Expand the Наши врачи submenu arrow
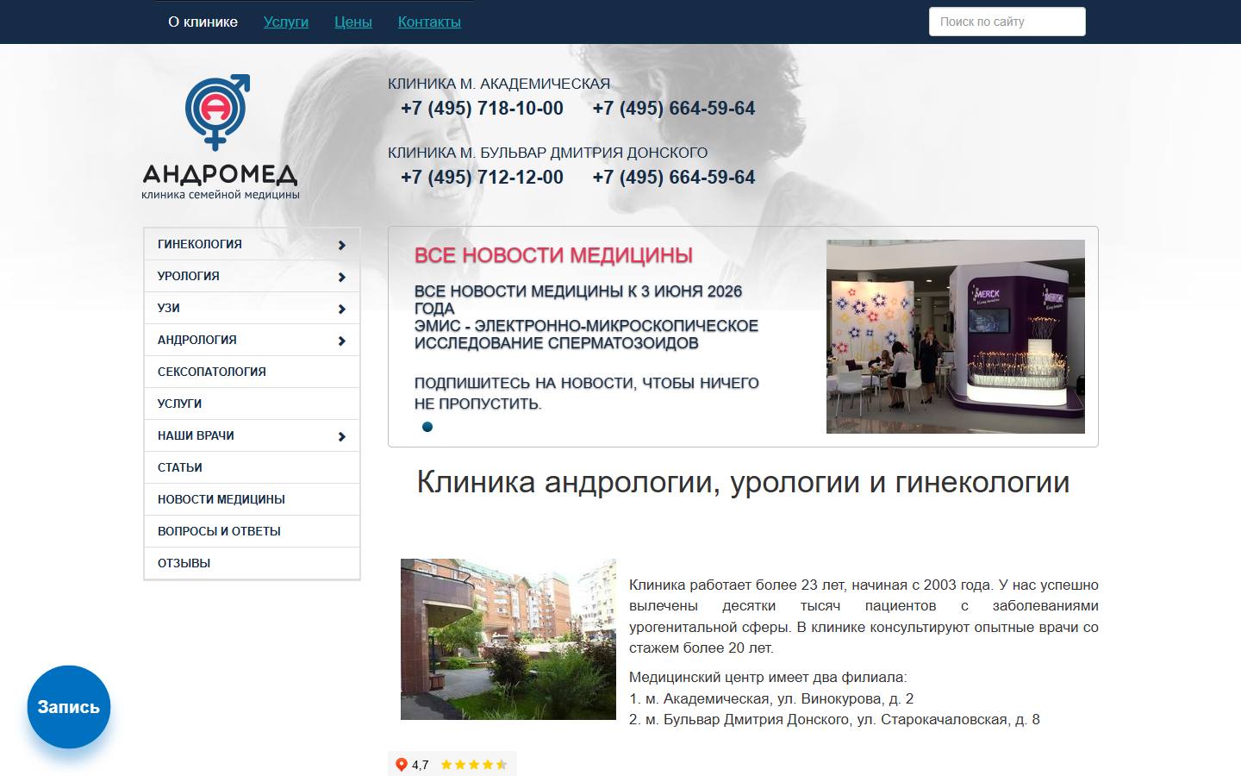1241x776 pixels. coord(342,436)
